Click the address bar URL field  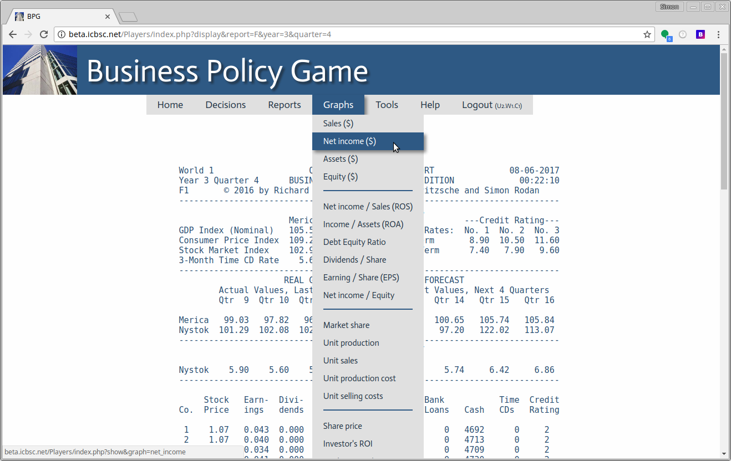tap(349, 34)
